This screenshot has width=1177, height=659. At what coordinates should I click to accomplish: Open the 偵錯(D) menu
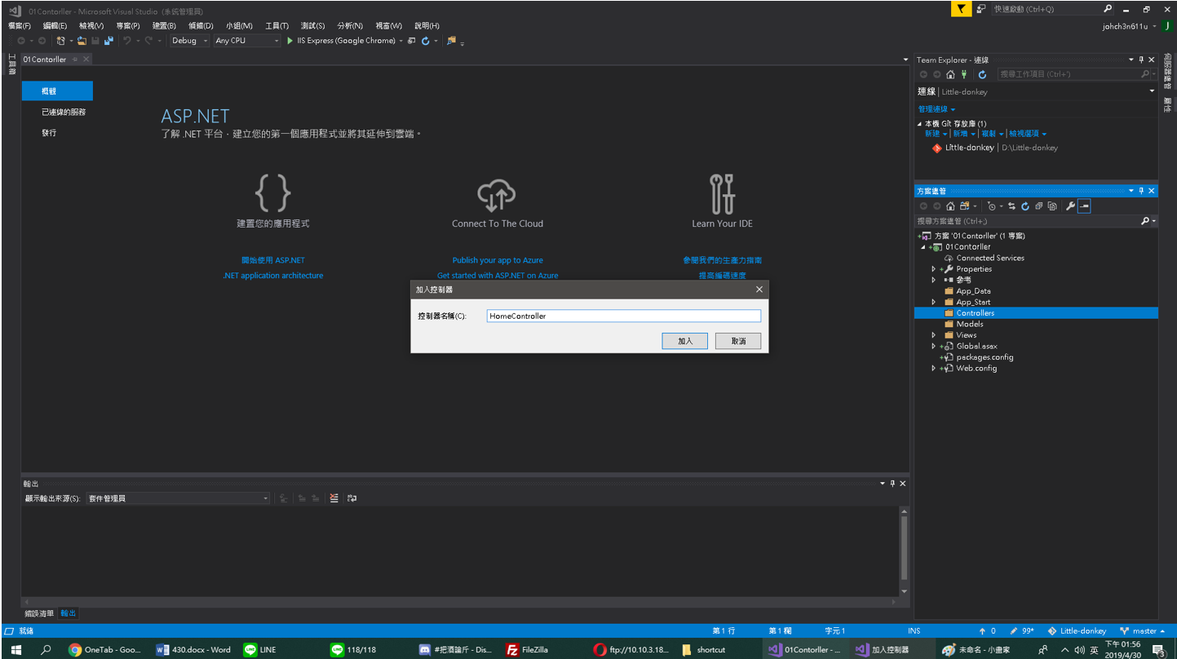[201, 26]
